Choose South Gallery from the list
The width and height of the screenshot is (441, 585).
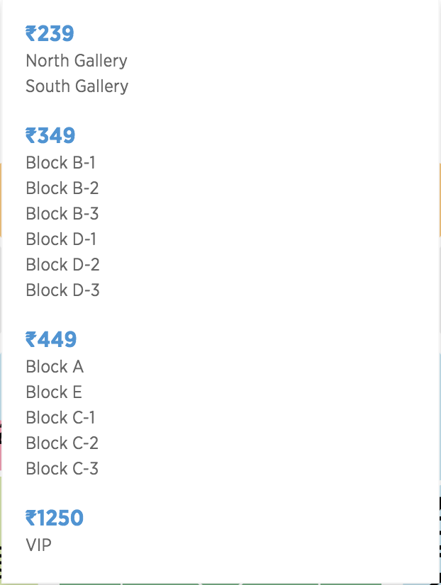click(77, 86)
